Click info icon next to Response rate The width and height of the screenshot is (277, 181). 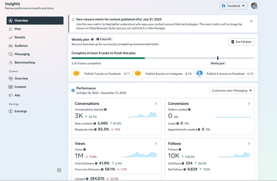95,129
